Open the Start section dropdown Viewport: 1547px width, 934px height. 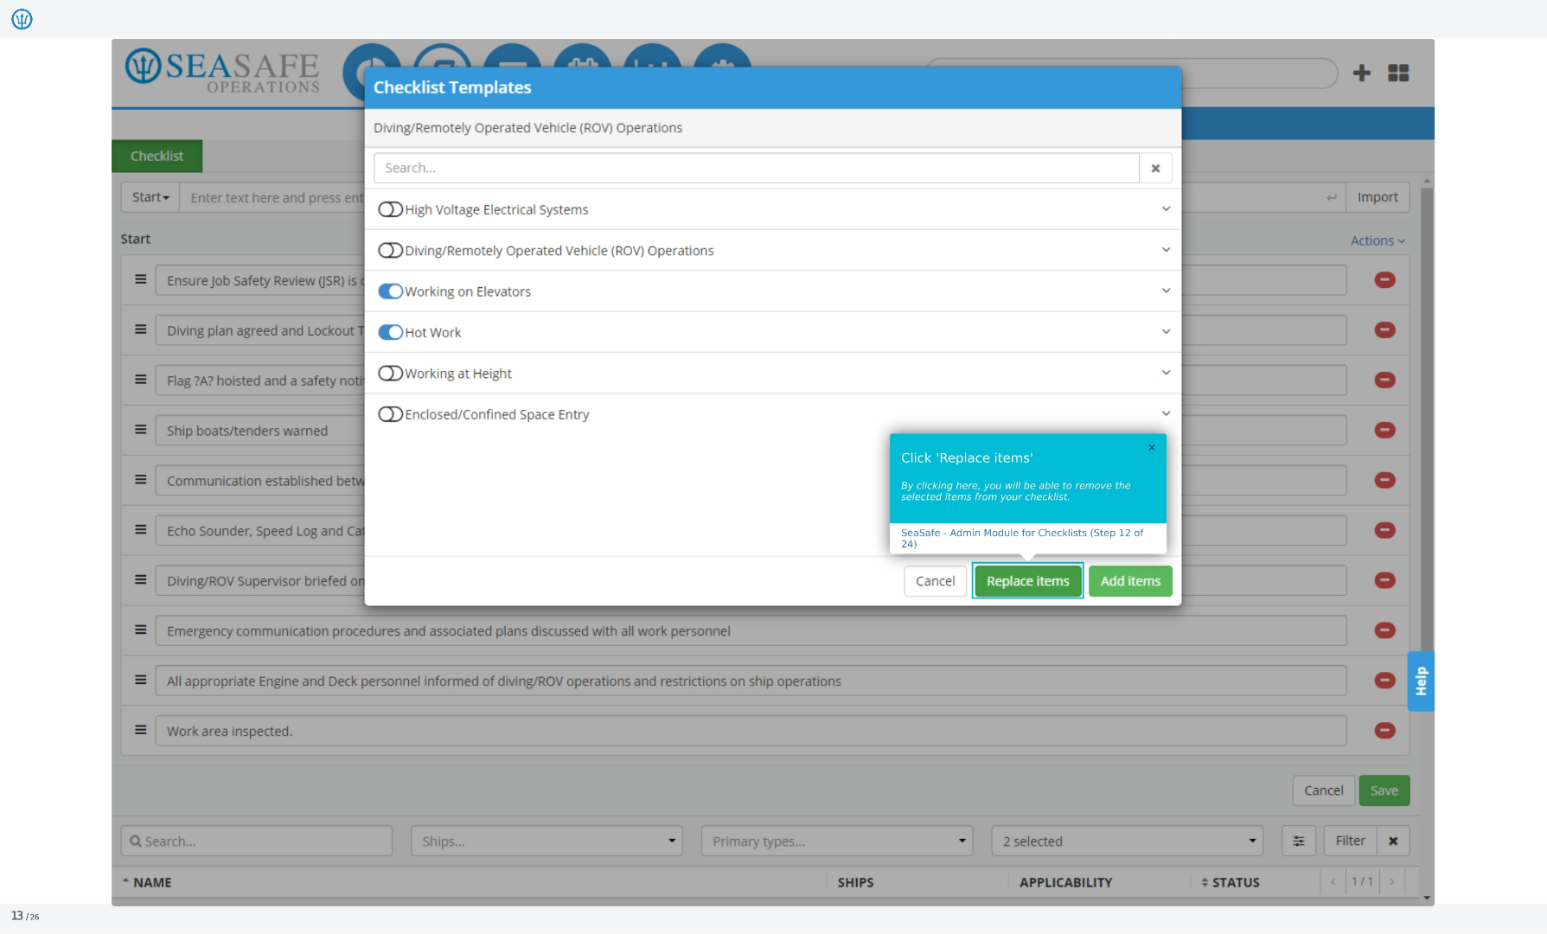coord(150,197)
